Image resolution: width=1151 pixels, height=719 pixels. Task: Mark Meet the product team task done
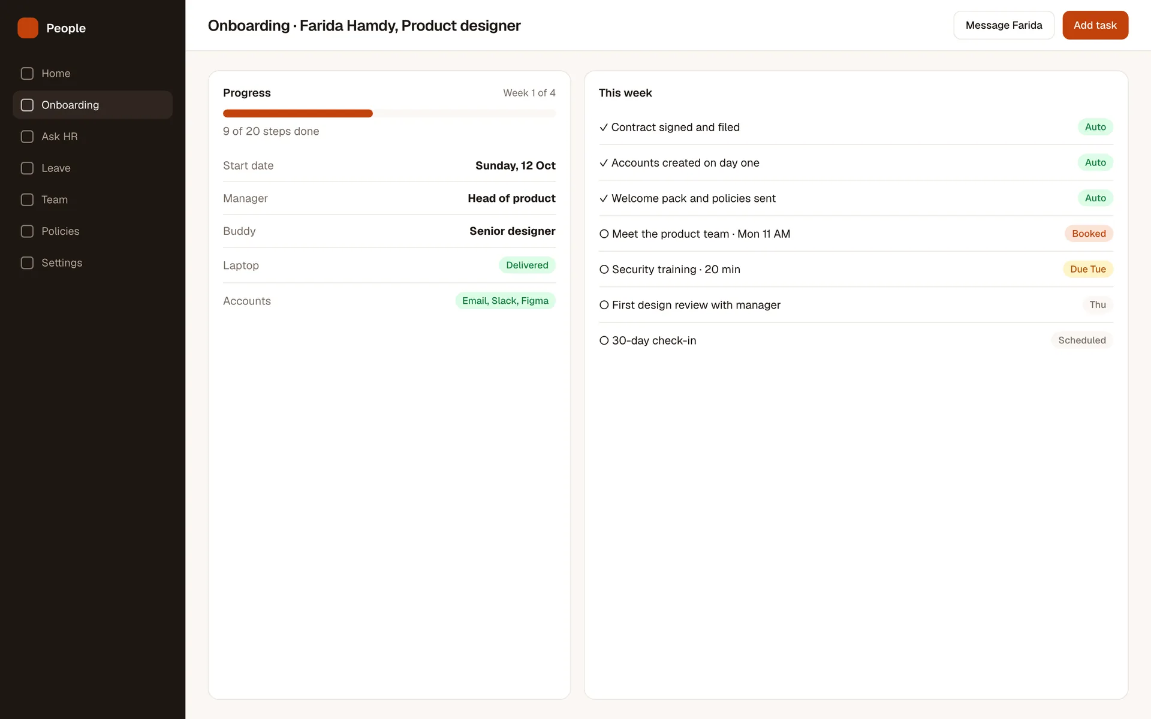point(604,234)
